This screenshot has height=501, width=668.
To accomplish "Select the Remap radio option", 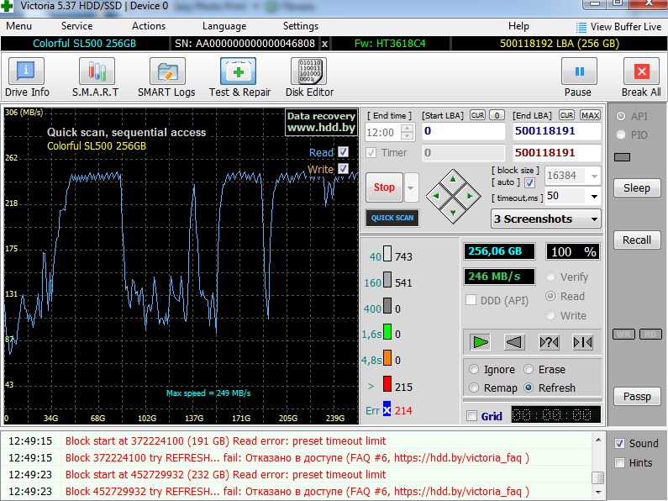I will pyautogui.click(x=474, y=388).
